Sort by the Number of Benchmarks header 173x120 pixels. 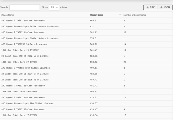point(135,15)
